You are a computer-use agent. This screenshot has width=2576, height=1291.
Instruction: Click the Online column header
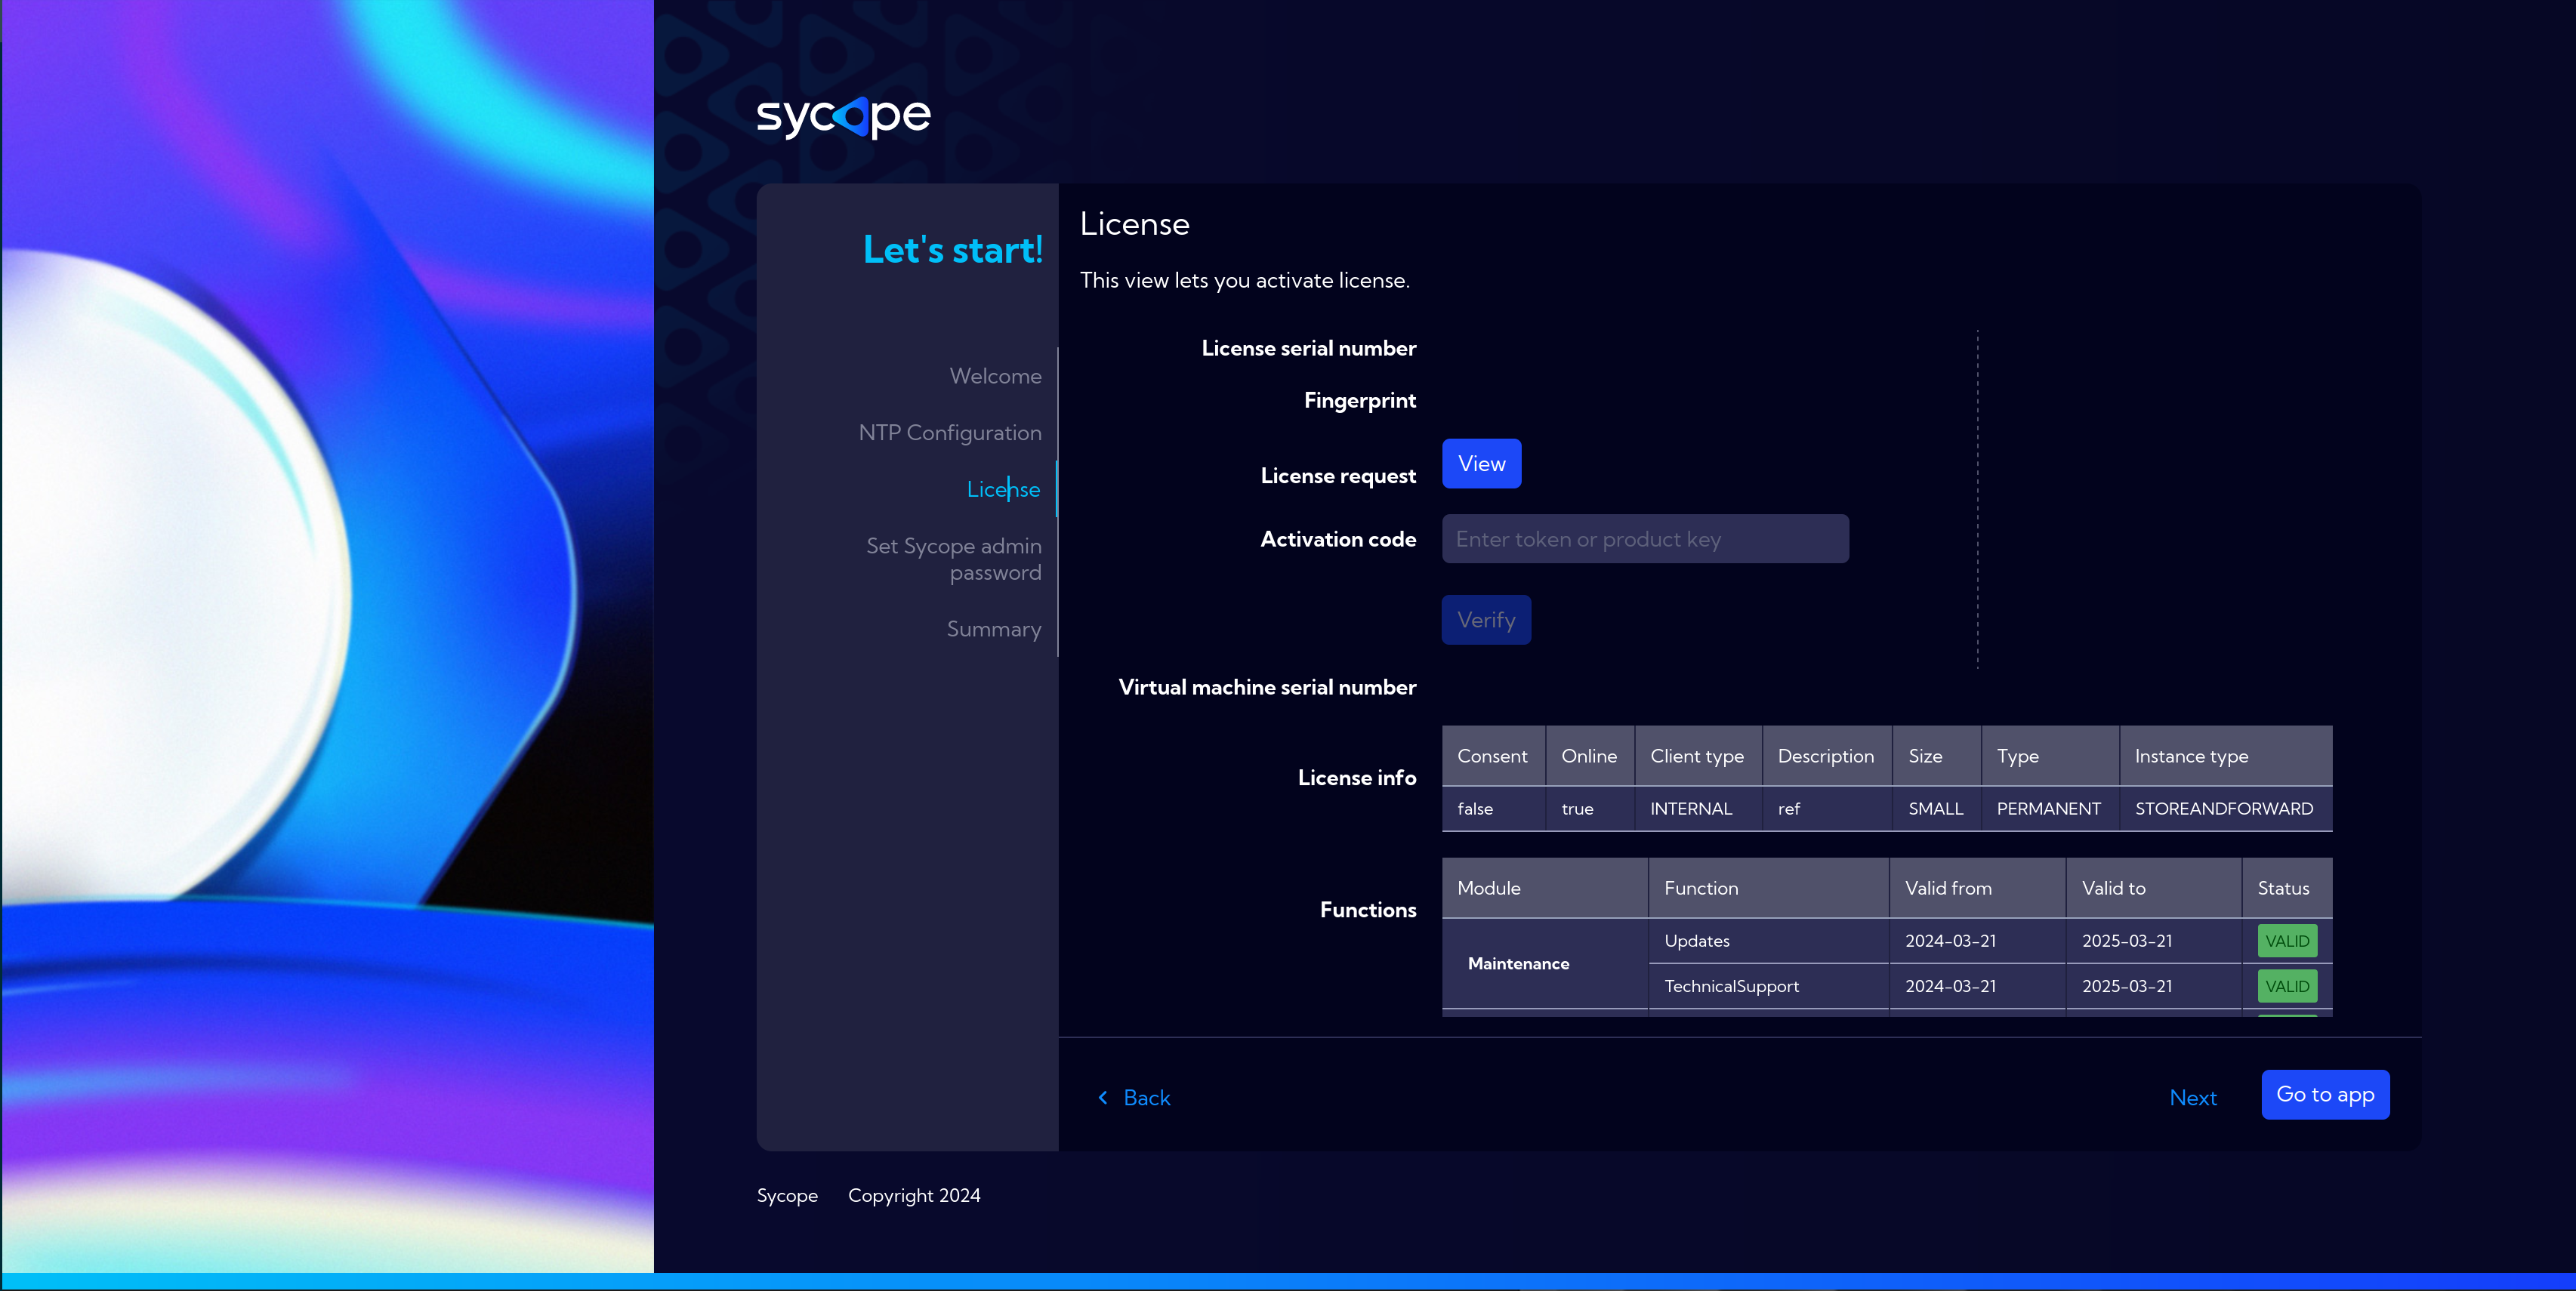[1589, 756]
